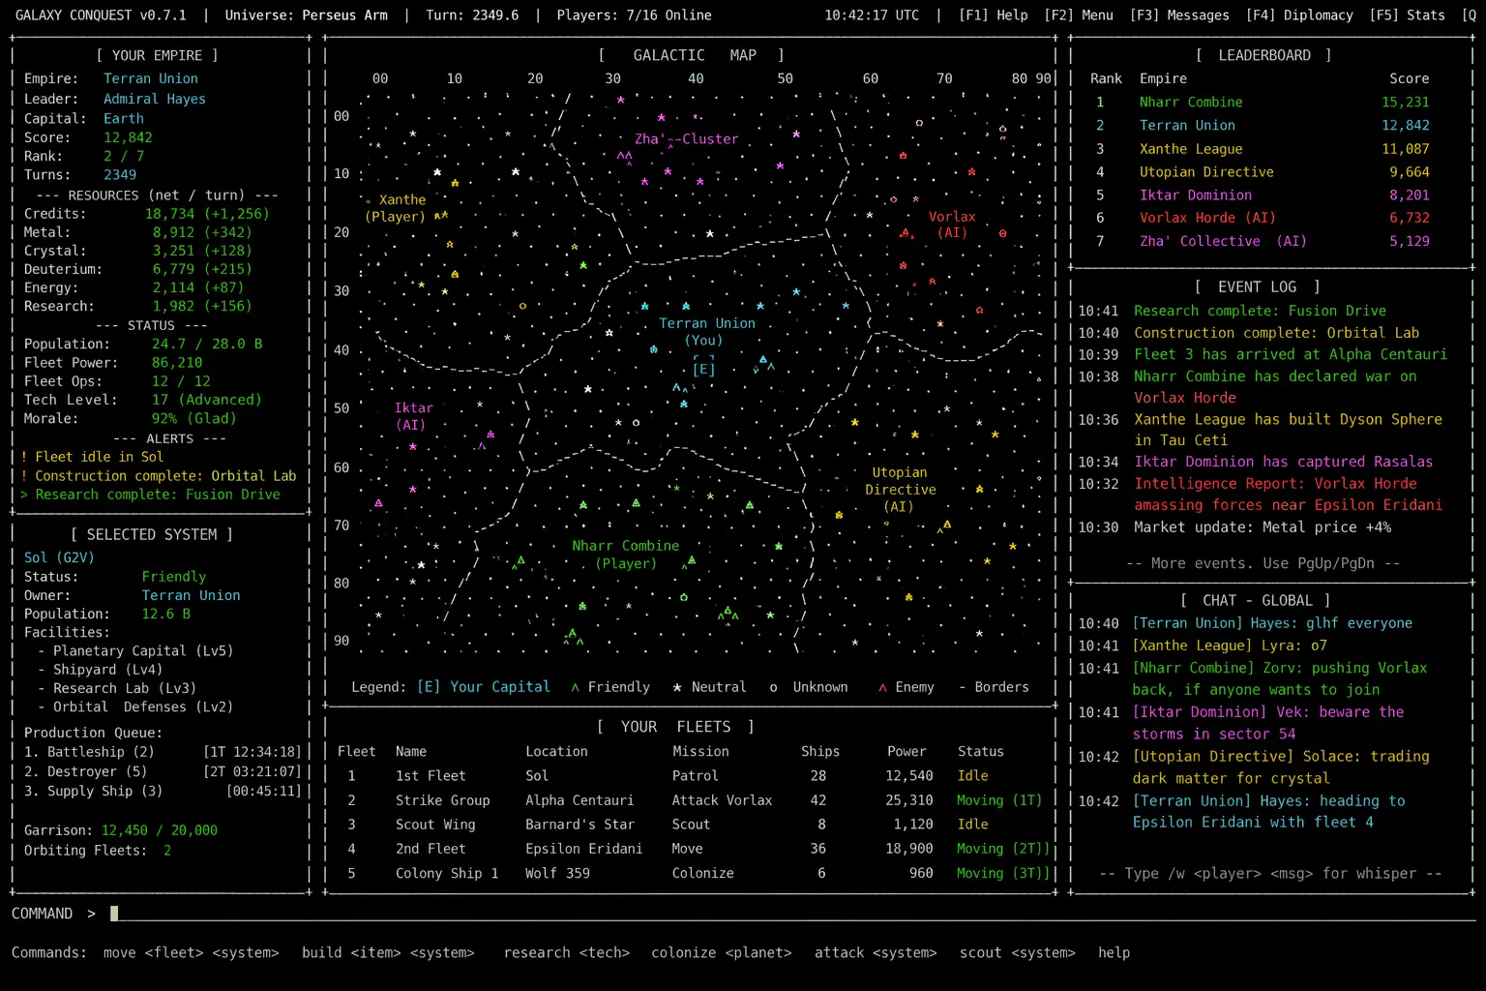Select the Strike Group fleet in Your Fleets
The width and height of the screenshot is (1486, 991).
442,800
